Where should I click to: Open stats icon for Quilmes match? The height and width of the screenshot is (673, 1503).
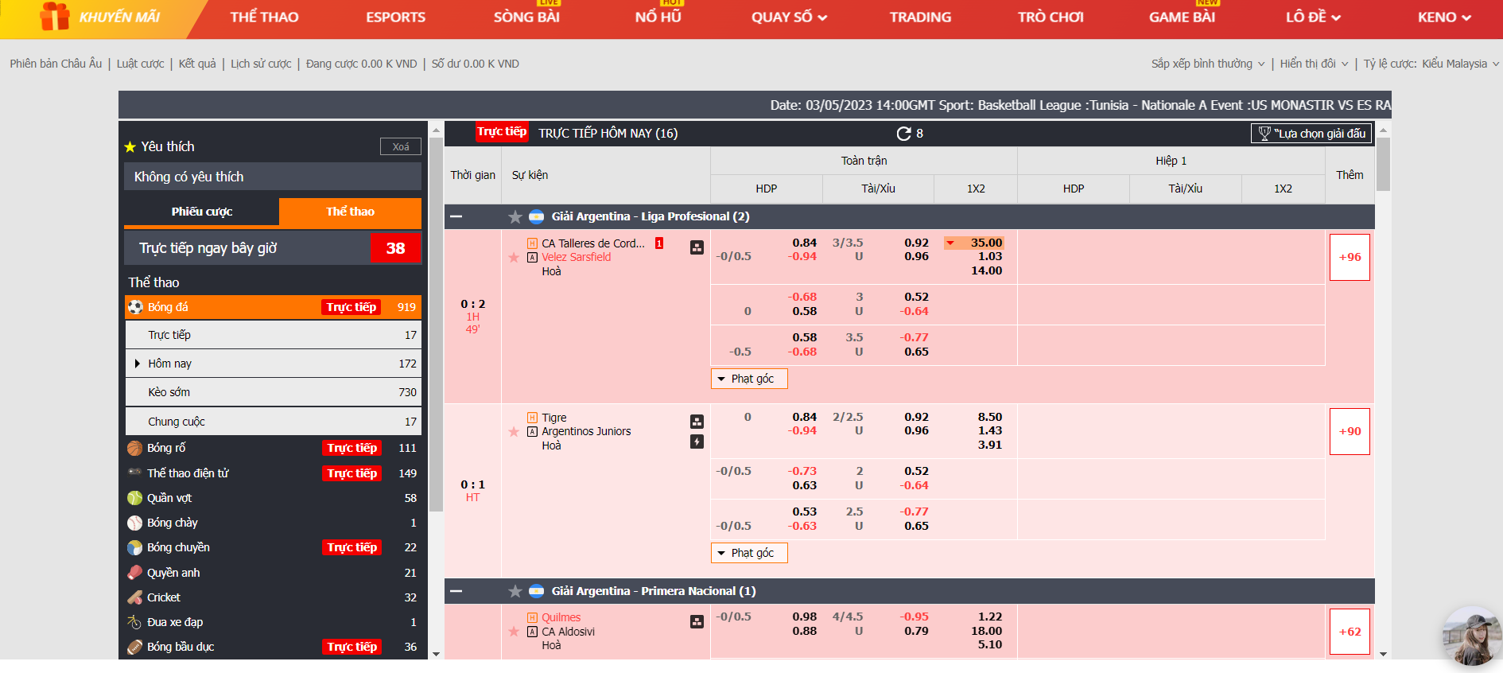pyautogui.click(x=697, y=622)
